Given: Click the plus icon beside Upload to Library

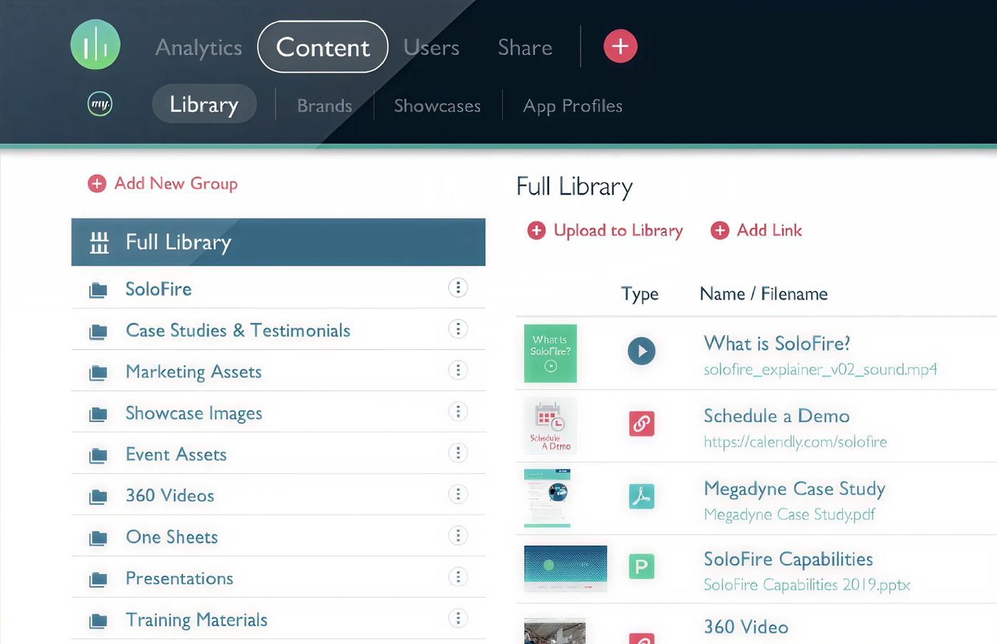Looking at the screenshot, I should (x=536, y=231).
